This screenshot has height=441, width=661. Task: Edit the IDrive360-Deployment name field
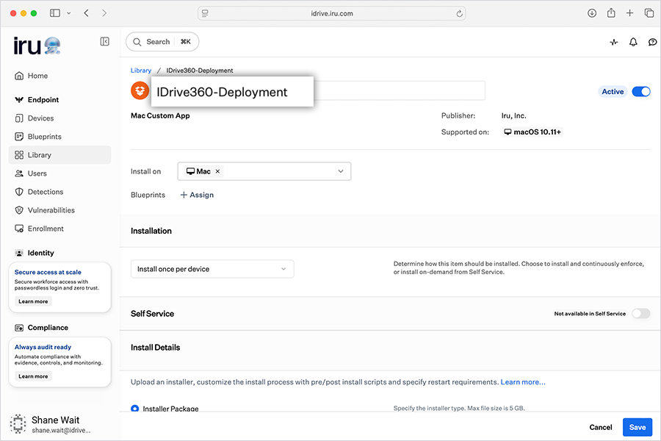pyautogui.click(x=318, y=91)
